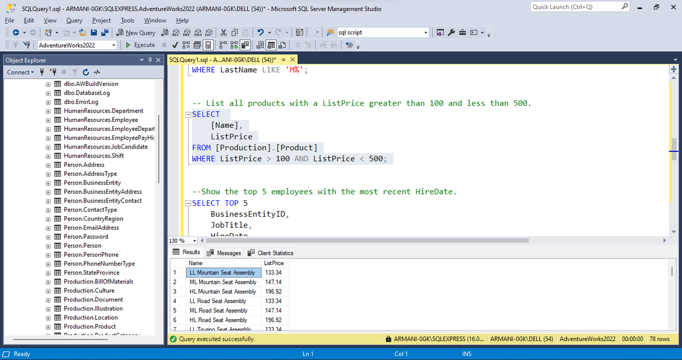This screenshot has width=682, height=360.
Task: Open the File menu
Action: (9, 20)
